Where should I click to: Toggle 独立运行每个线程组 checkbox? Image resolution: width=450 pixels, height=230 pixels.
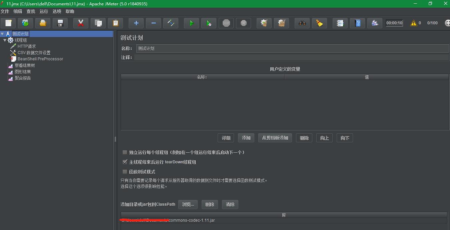(x=125, y=152)
